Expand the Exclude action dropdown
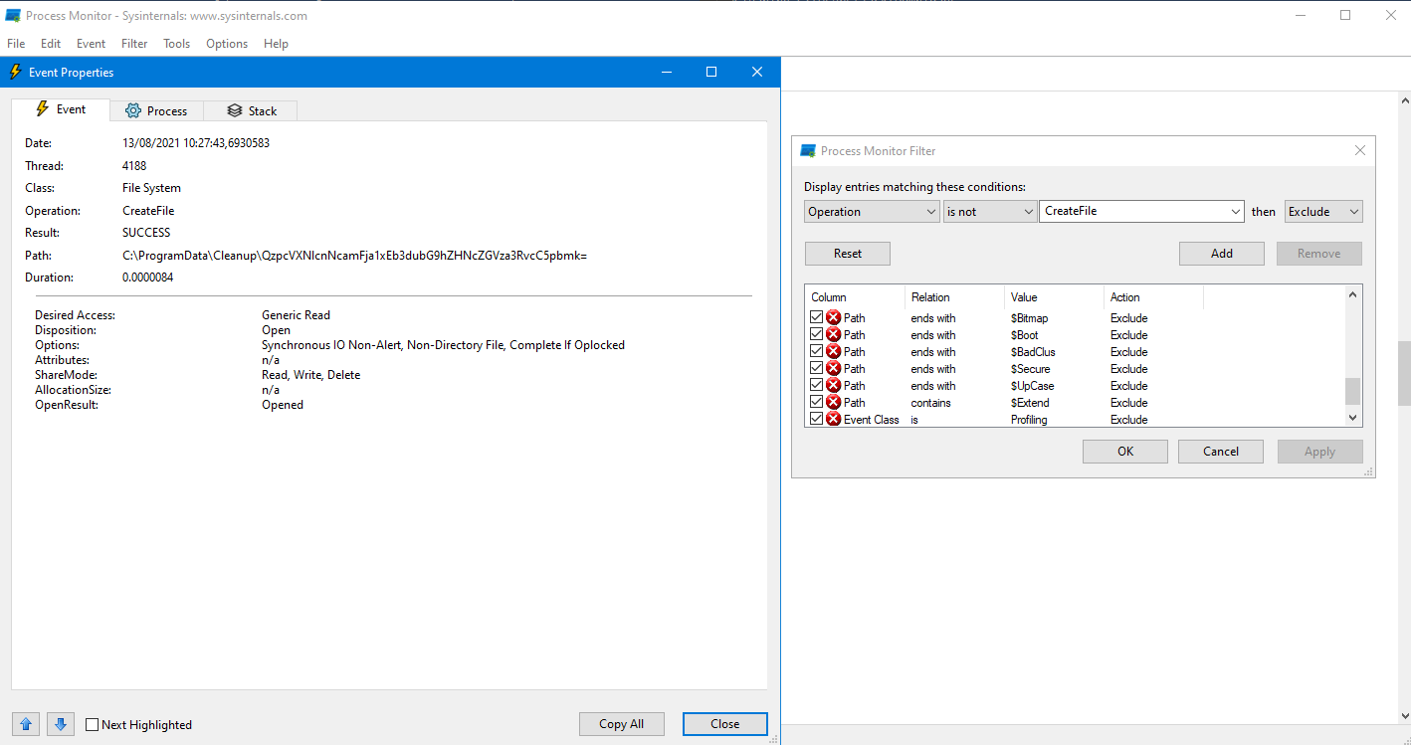1411x745 pixels. coord(1322,212)
